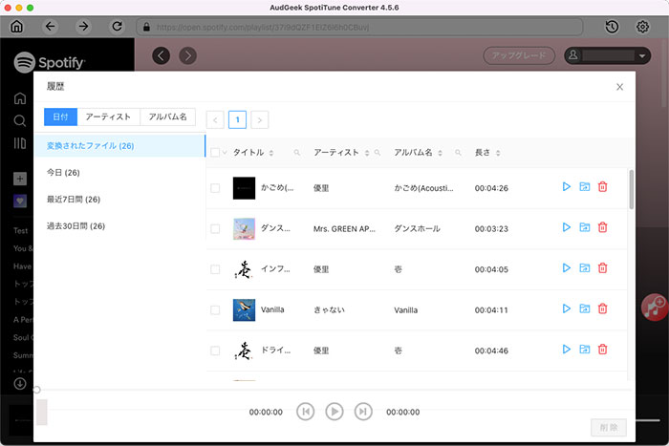
Task: Play the インフ... track
Action: click(x=566, y=267)
